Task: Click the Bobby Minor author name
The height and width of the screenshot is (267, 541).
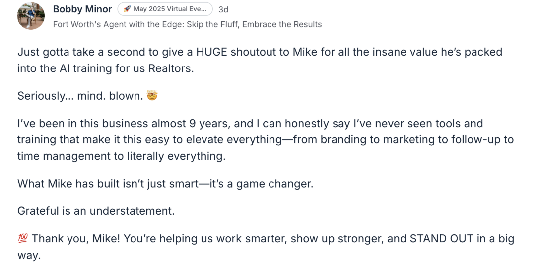Action: tap(82, 9)
